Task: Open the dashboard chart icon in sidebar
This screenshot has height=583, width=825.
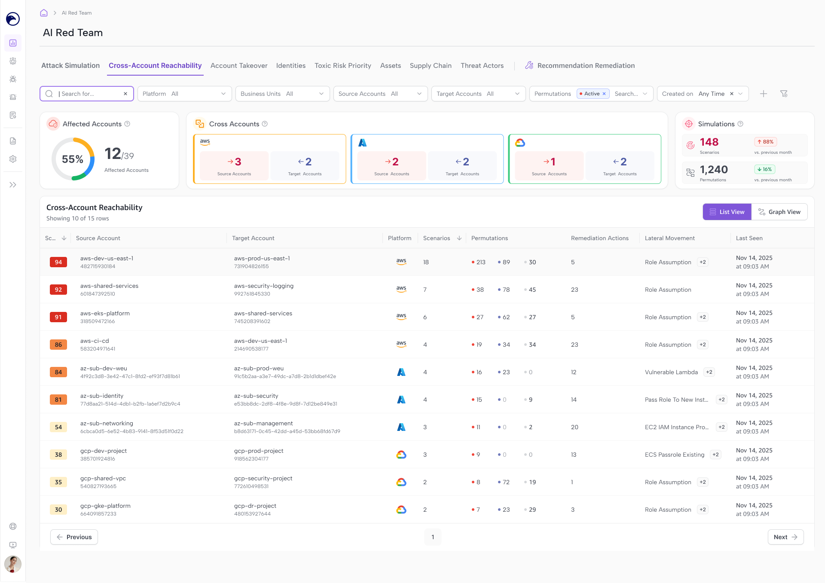Action: [13, 43]
